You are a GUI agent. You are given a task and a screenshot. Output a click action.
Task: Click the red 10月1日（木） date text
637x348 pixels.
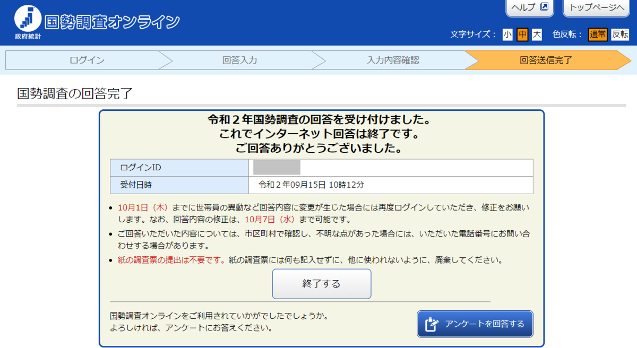click(x=143, y=207)
